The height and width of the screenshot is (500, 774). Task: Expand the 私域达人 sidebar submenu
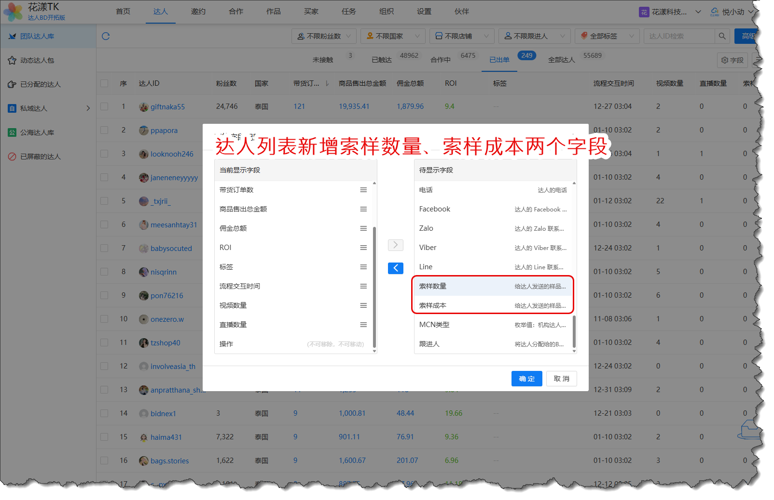tap(88, 108)
